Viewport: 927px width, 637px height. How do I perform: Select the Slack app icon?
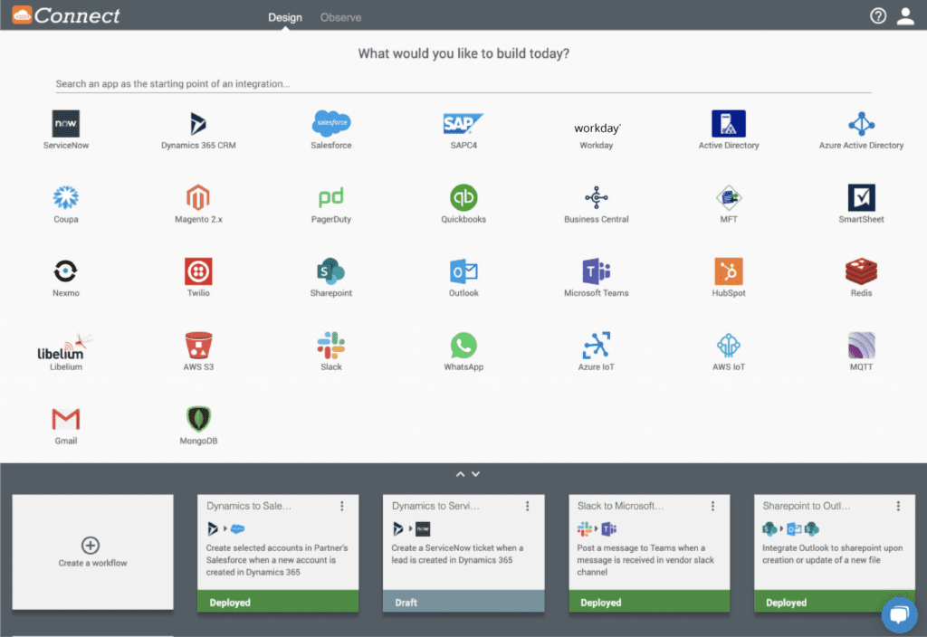coord(331,345)
